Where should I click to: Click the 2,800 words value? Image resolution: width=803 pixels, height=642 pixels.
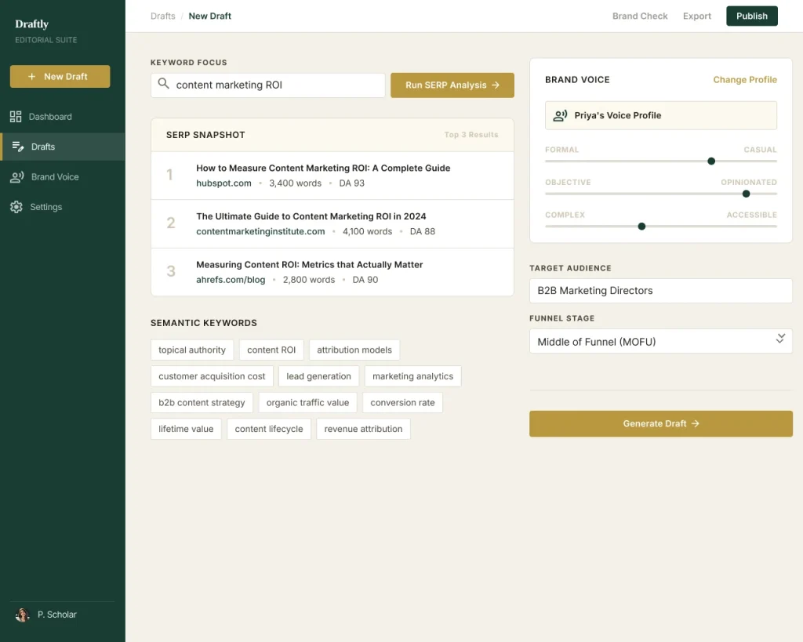pyautogui.click(x=309, y=280)
